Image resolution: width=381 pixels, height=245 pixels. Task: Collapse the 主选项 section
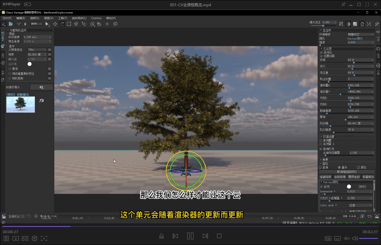pyautogui.click(x=321, y=30)
